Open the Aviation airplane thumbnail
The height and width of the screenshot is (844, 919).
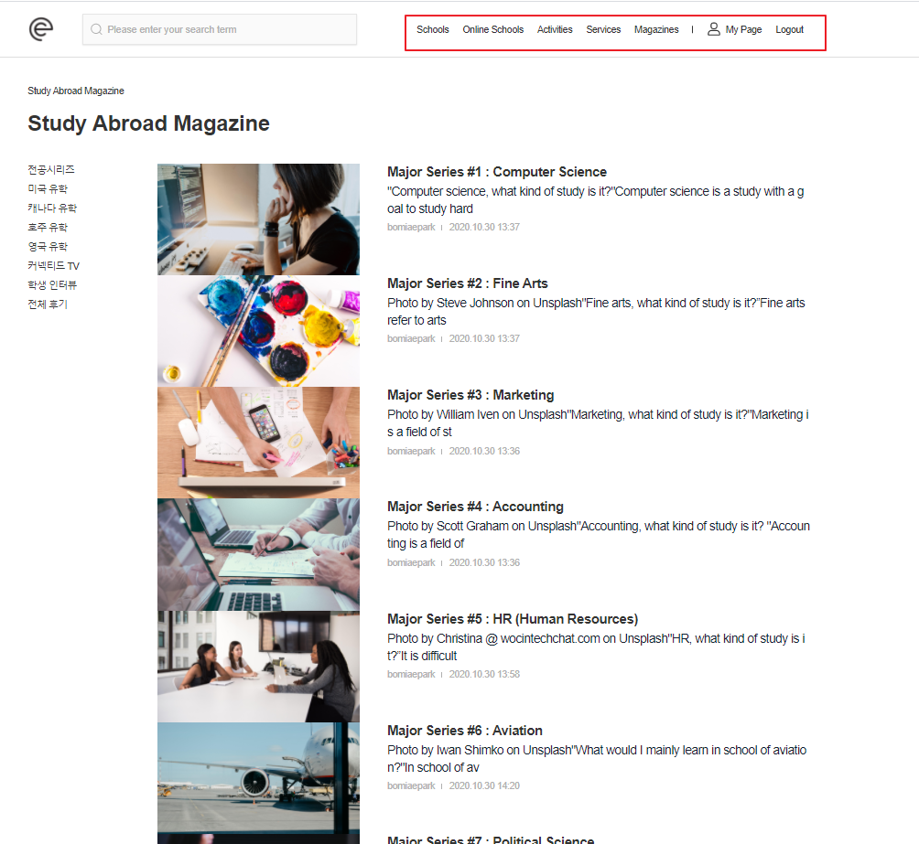(258, 777)
